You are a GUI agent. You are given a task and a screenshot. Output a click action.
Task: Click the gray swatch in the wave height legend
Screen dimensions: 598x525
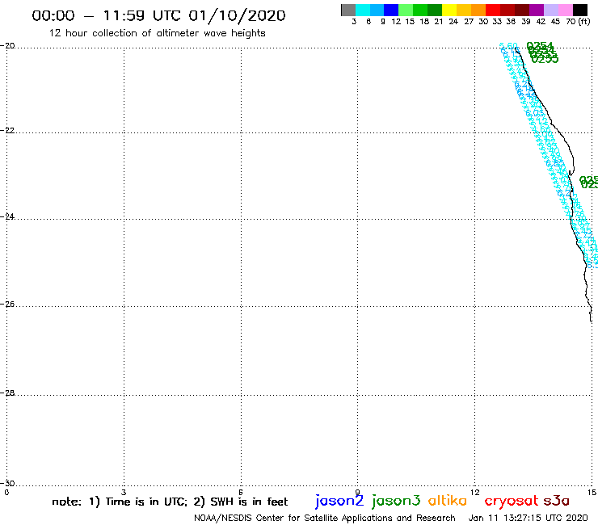point(348,10)
